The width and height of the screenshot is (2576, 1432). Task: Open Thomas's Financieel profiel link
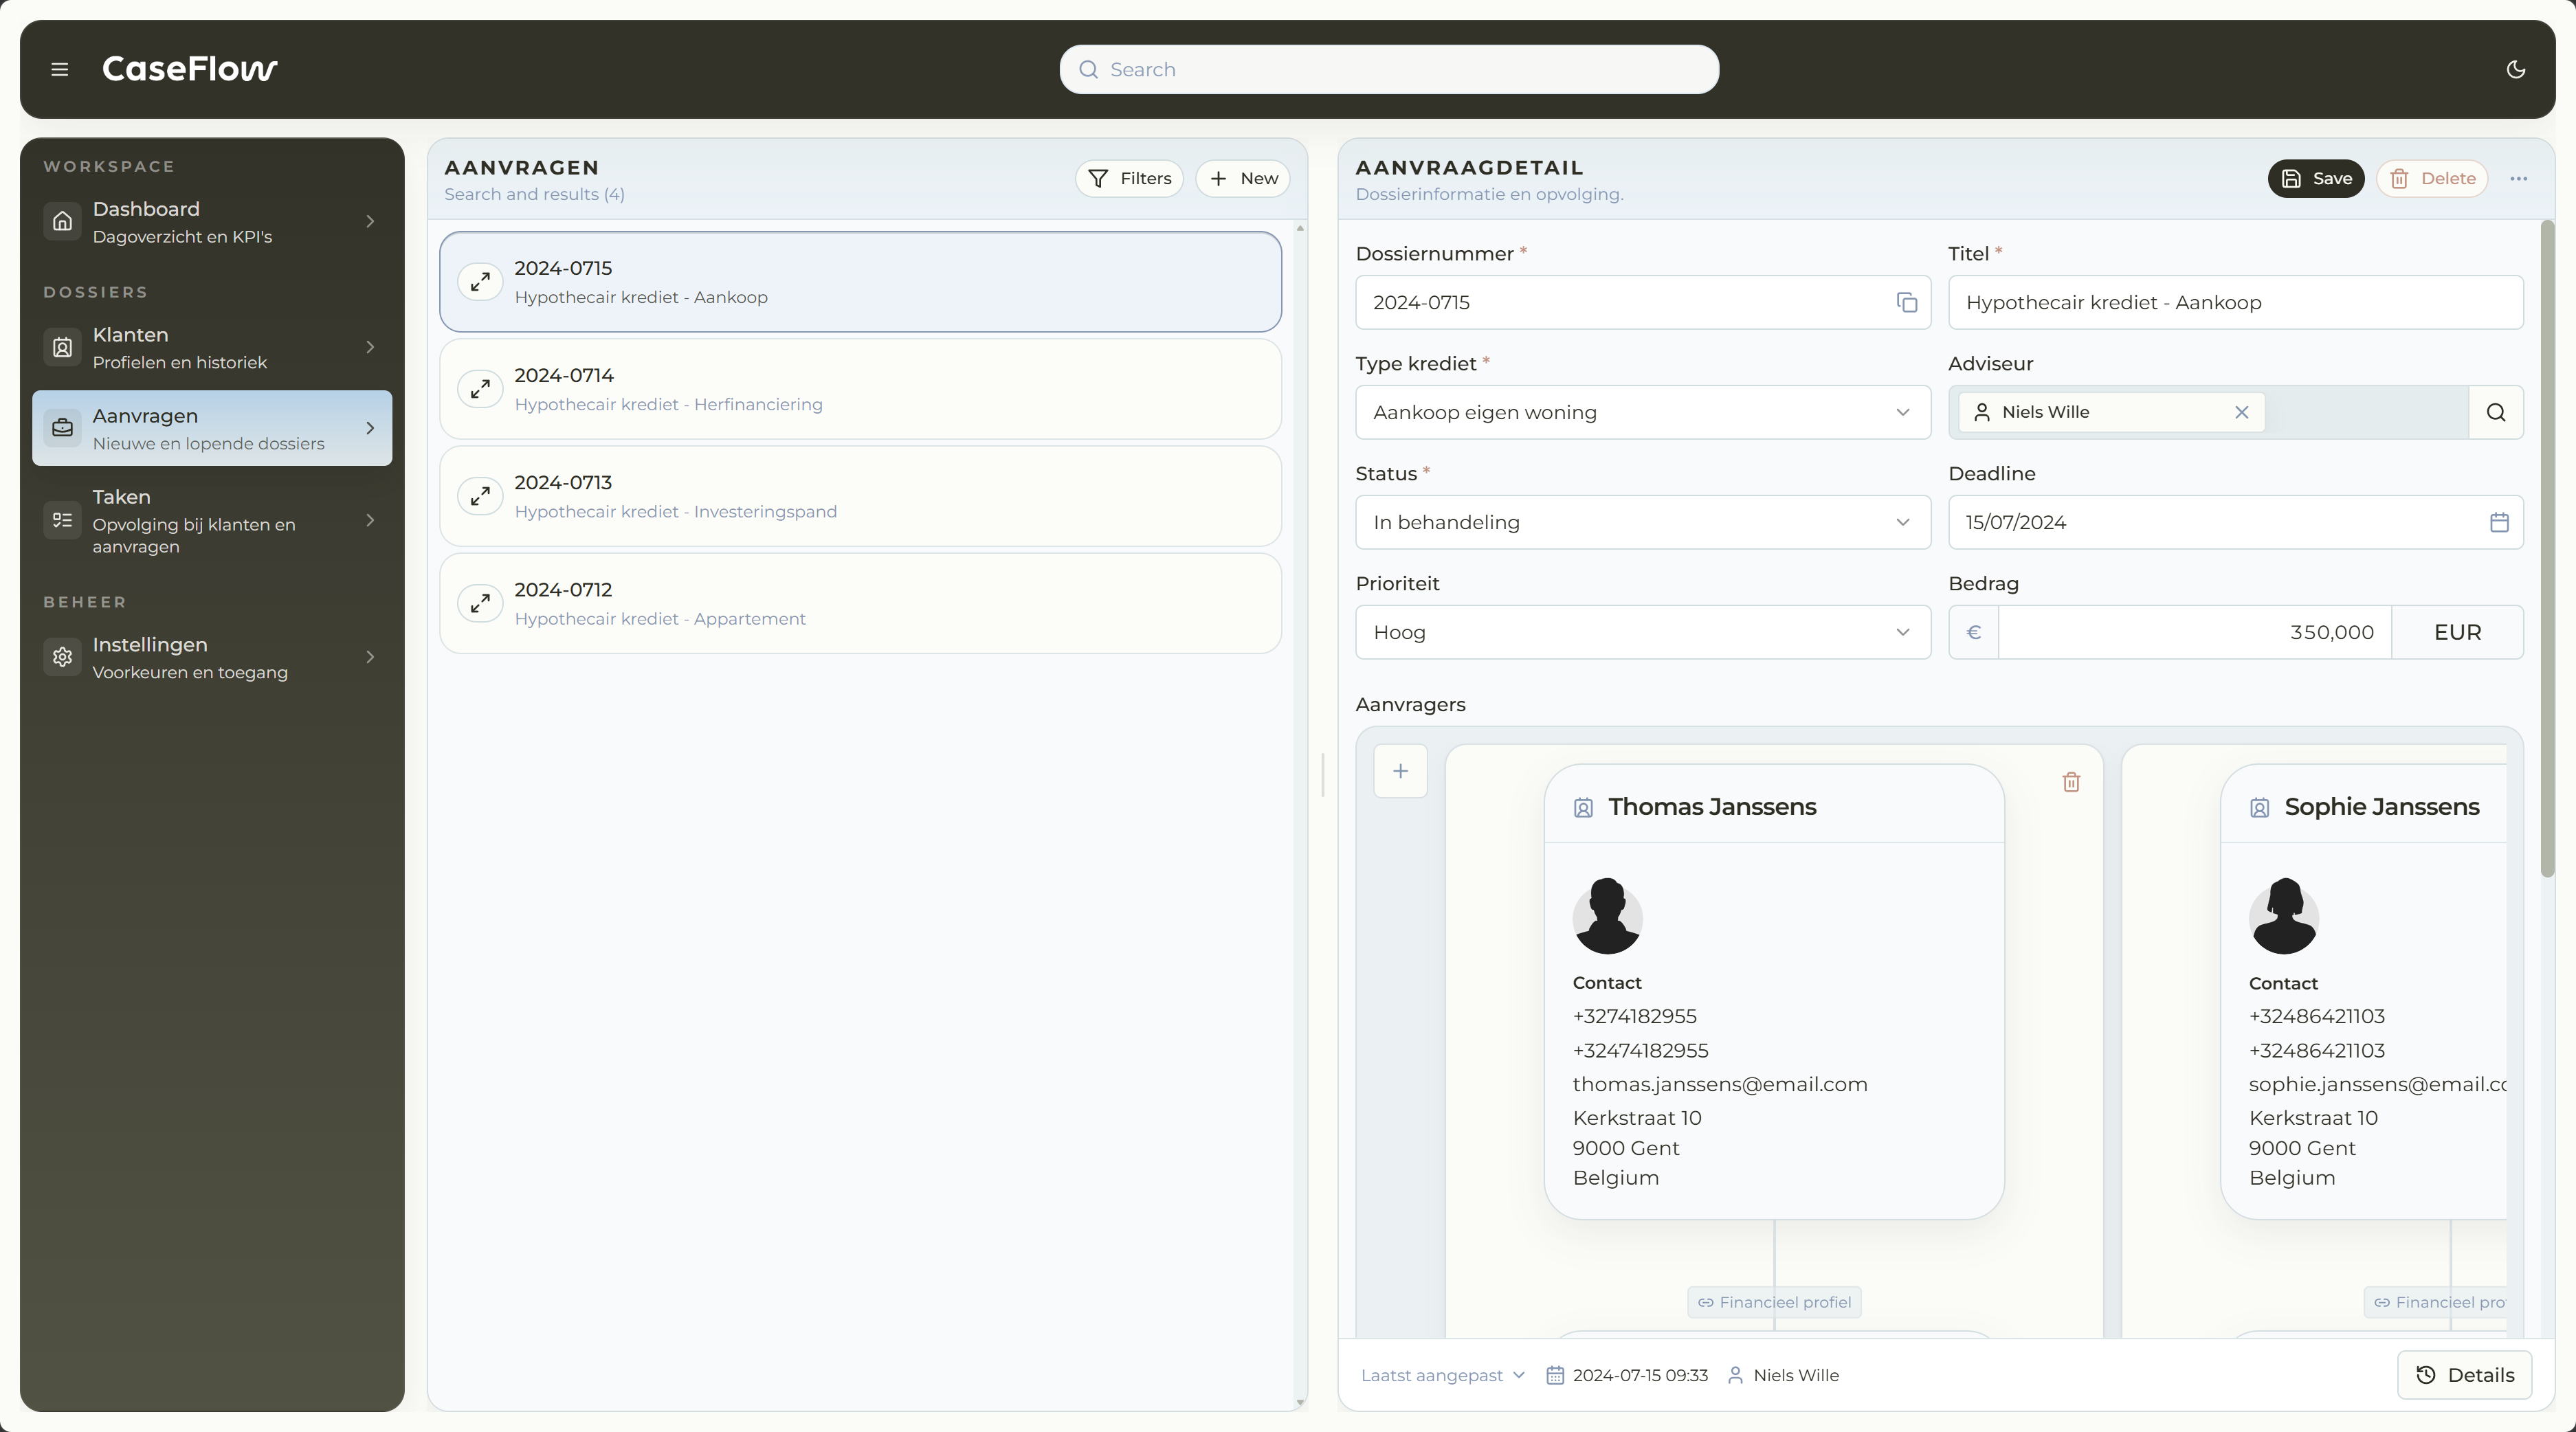point(1774,1302)
